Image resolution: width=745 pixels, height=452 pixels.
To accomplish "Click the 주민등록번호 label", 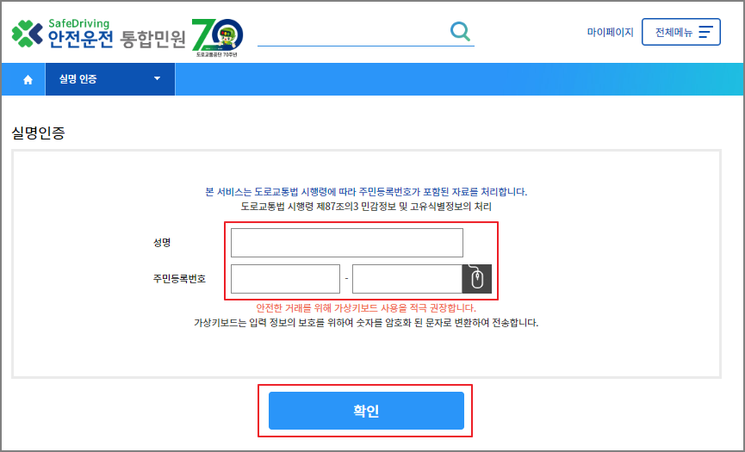I will pyautogui.click(x=179, y=279).
